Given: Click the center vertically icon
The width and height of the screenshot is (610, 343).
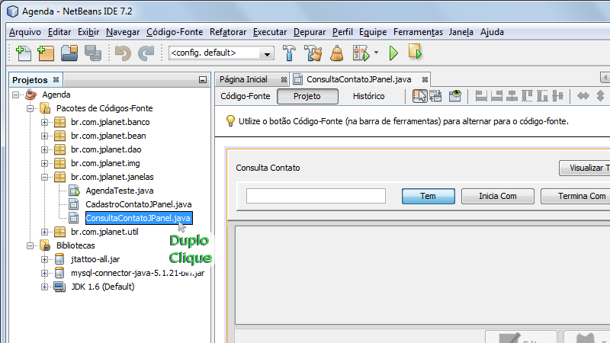Looking at the screenshot, I should [557, 96].
